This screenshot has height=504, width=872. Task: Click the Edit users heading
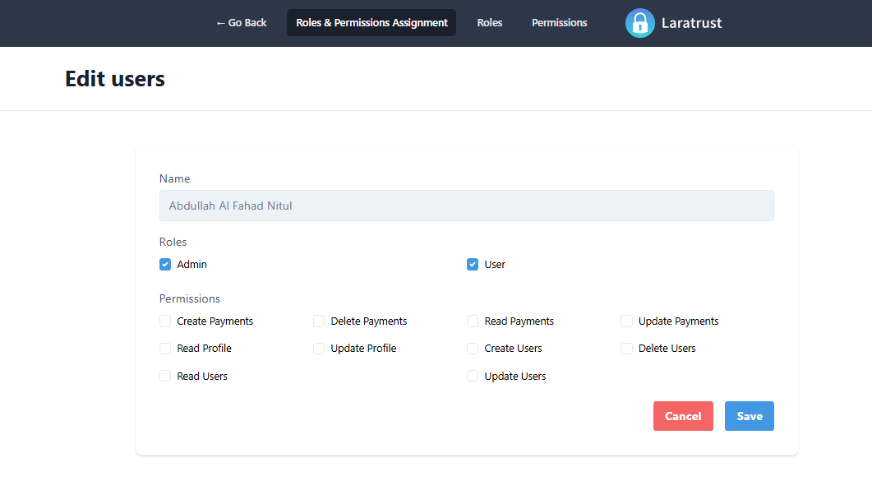click(115, 79)
